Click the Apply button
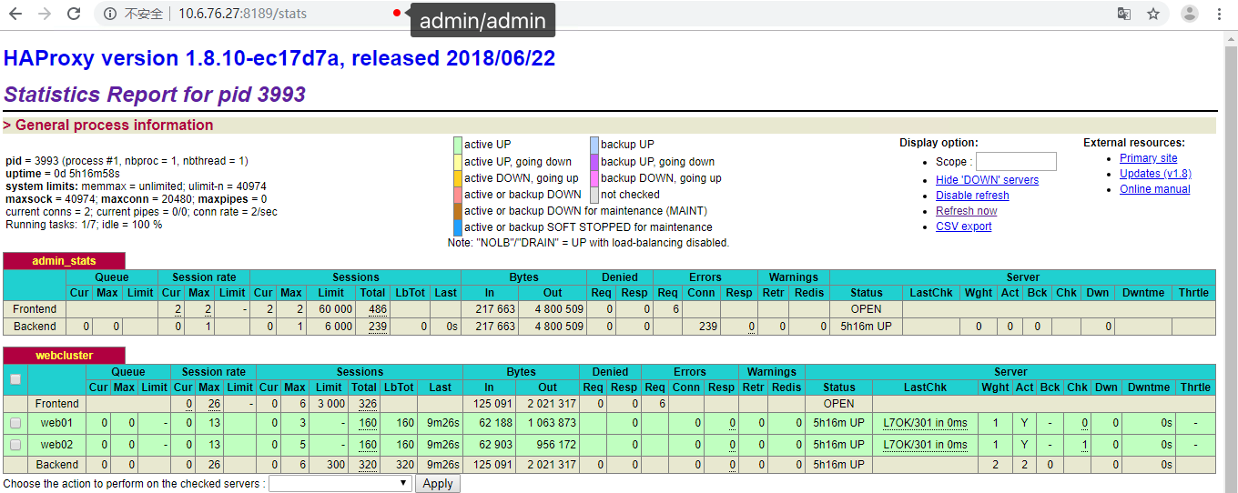Image resolution: width=1238 pixels, height=493 pixels. [x=438, y=484]
